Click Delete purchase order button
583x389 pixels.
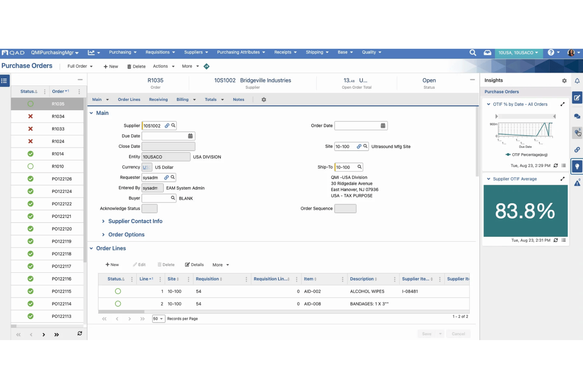pos(136,67)
